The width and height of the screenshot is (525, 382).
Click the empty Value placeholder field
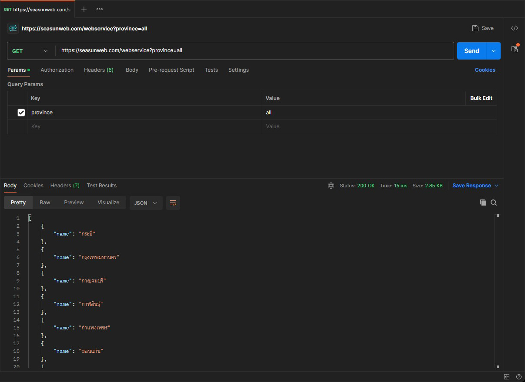[x=379, y=126]
